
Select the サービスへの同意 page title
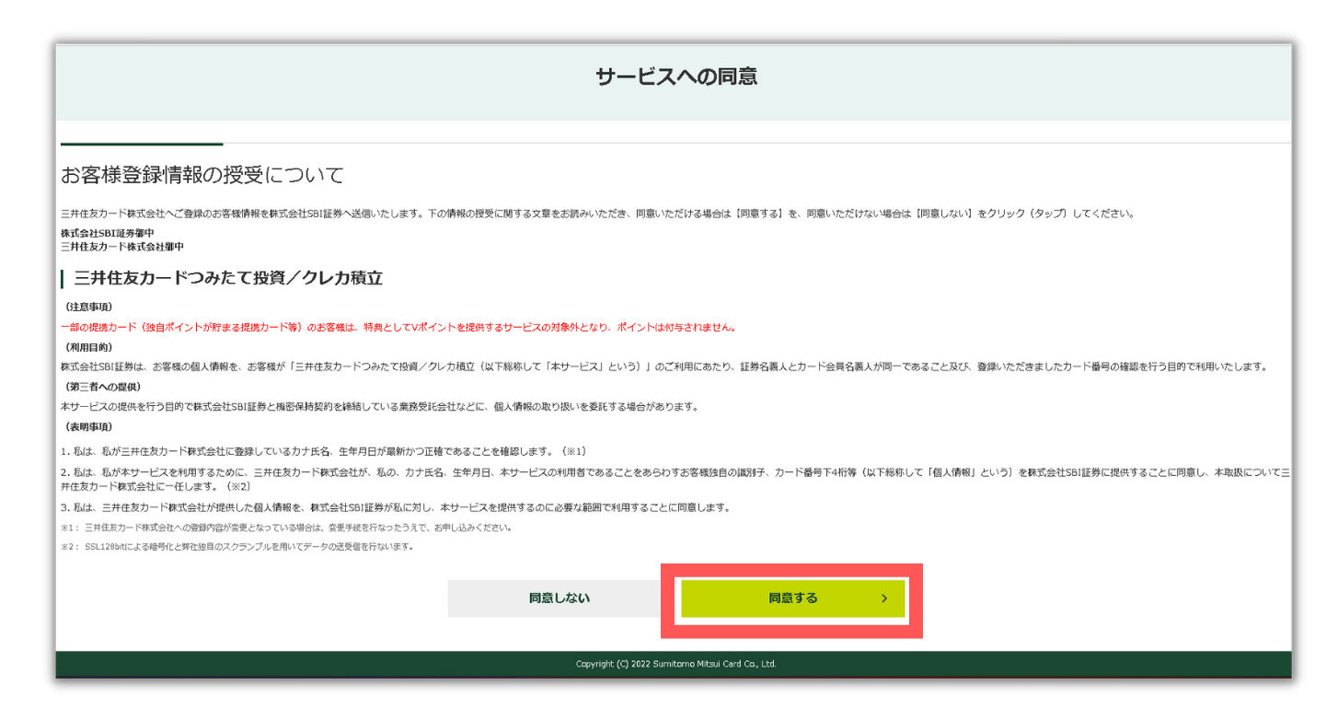[676, 77]
